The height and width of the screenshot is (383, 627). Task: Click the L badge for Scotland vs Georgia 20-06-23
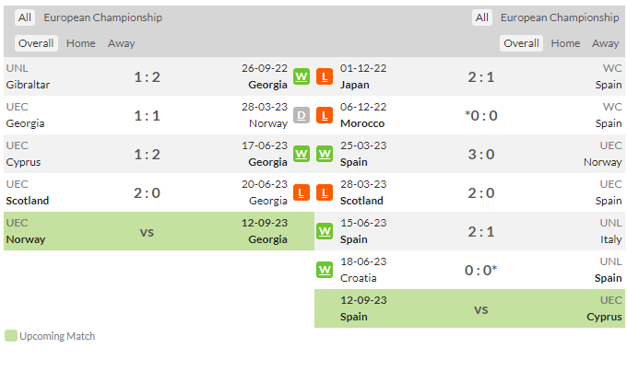click(x=302, y=193)
